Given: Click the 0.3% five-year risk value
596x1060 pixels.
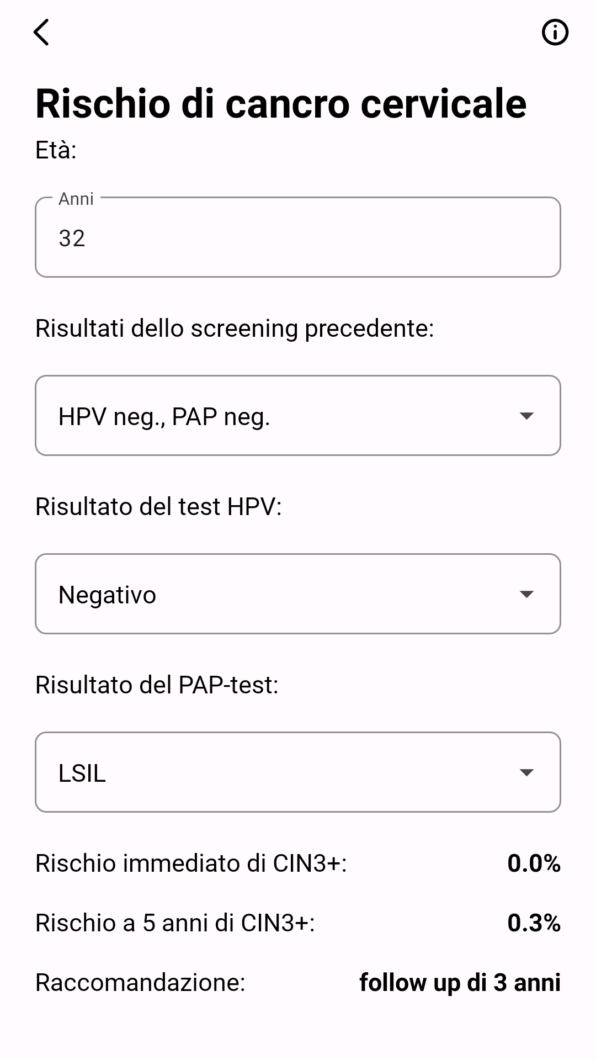Looking at the screenshot, I should pos(534,923).
